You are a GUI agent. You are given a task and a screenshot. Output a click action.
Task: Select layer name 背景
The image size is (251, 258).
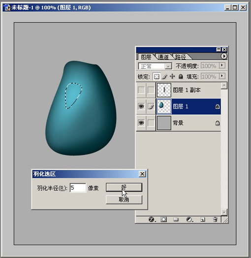[x=178, y=123]
